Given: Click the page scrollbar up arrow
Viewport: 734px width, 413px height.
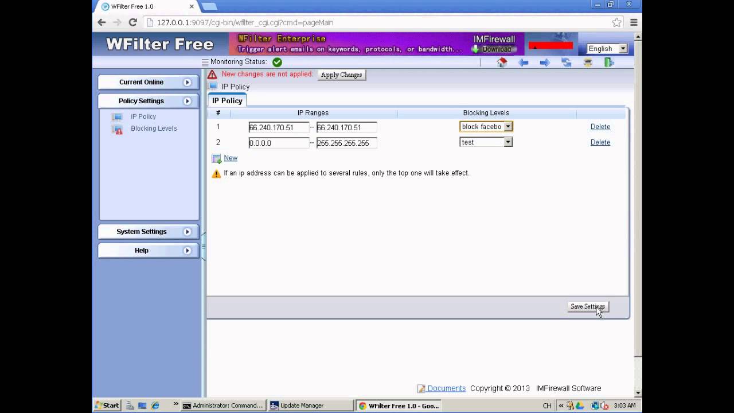Looking at the screenshot, I should pos(638,36).
